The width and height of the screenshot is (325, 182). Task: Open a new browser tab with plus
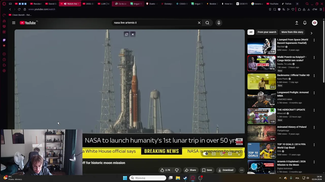click(297, 4)
